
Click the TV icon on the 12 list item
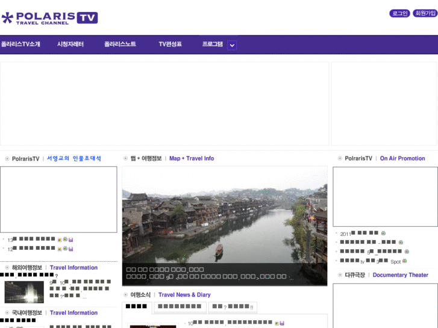tap(65, 249)
